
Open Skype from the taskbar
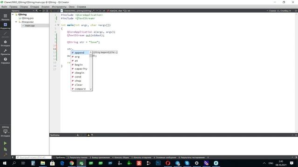pyautogui.click(x=187, y=163)
